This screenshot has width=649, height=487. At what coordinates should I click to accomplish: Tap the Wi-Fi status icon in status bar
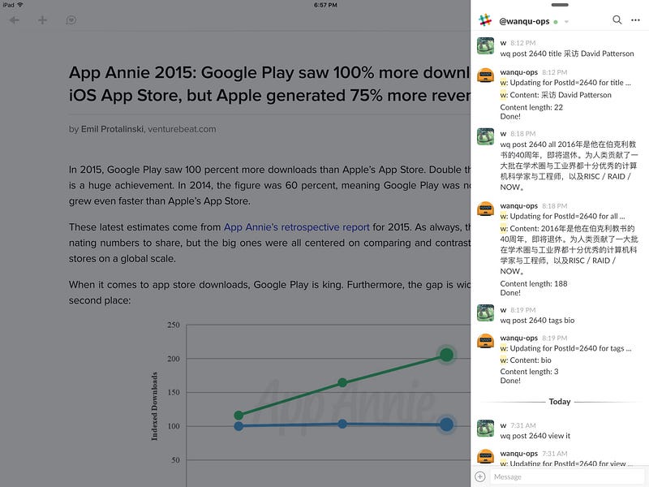pyautogui.click(x=20, y=5)
